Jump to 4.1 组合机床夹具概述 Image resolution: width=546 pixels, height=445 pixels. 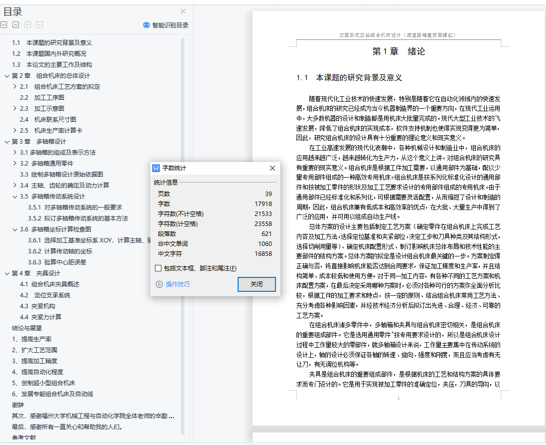click(x=49, y=284)
